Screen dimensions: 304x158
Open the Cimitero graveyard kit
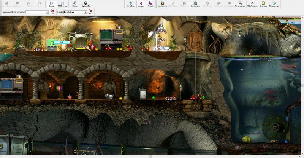point(195,4)
